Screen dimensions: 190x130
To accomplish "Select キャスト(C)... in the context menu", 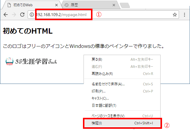I will [x=122, y=98].
